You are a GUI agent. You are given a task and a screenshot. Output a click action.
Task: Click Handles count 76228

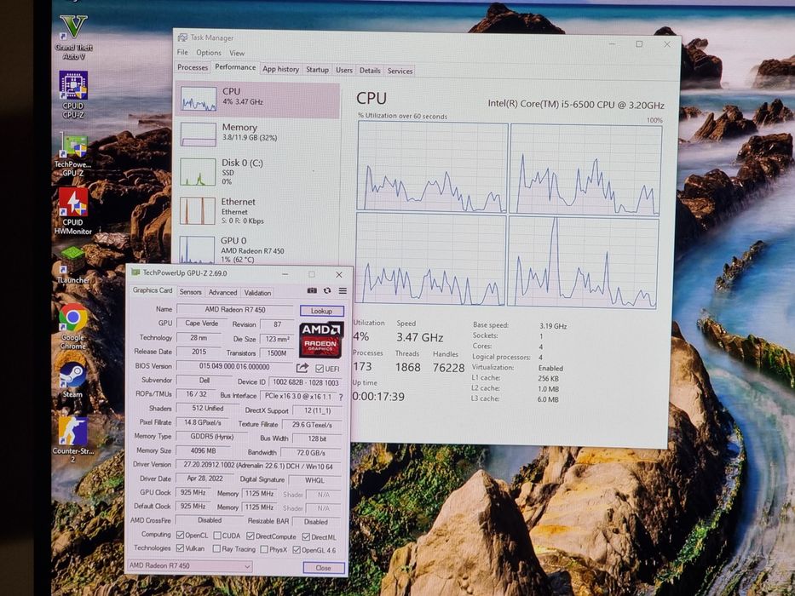coord(449,368)
